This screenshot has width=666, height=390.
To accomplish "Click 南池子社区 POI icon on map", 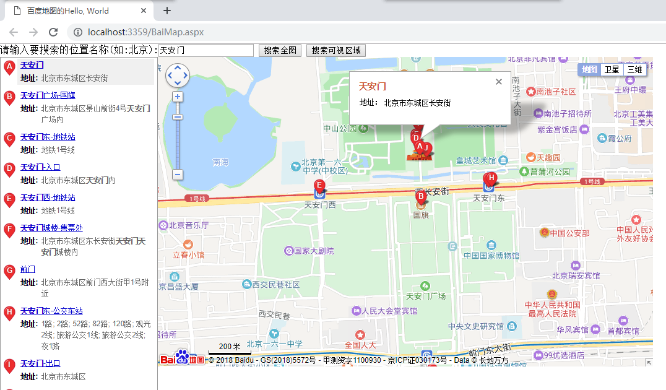I will tap(530, 92).
